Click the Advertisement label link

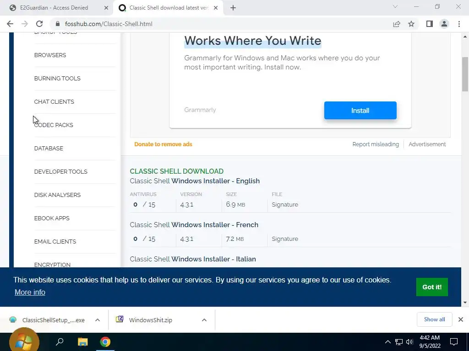point(427,144)
